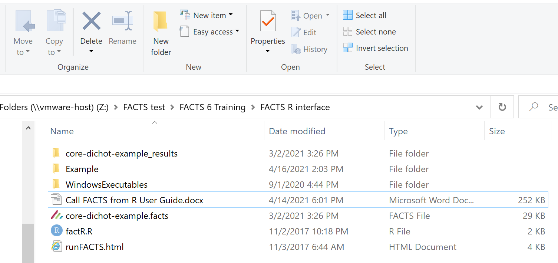Click the Rename ribbon icon
Viewport: 558px width, 263px height.
click(x=122, y=21)
